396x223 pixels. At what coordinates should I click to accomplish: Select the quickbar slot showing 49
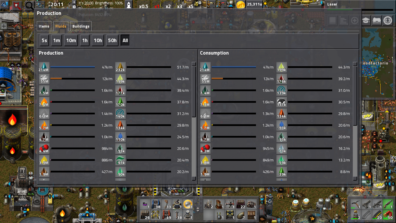[x=167, y=215]
